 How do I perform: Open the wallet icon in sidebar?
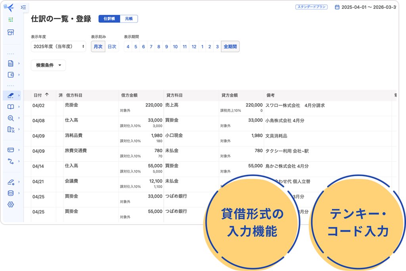click(11, 75)
